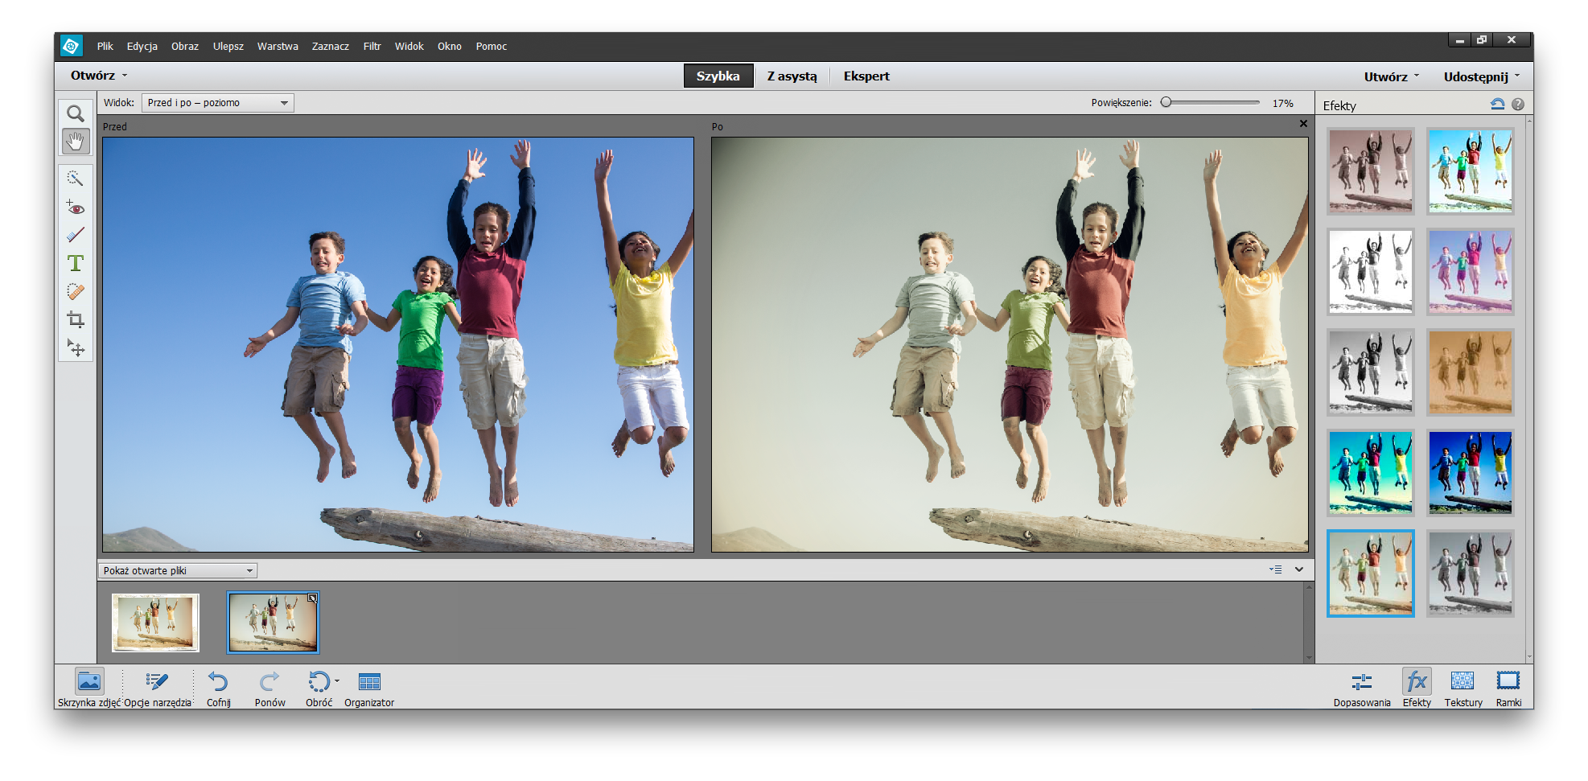
Task: Click the Po edited photo preview
Action: pyautogui.click(x=1010, y=344)
